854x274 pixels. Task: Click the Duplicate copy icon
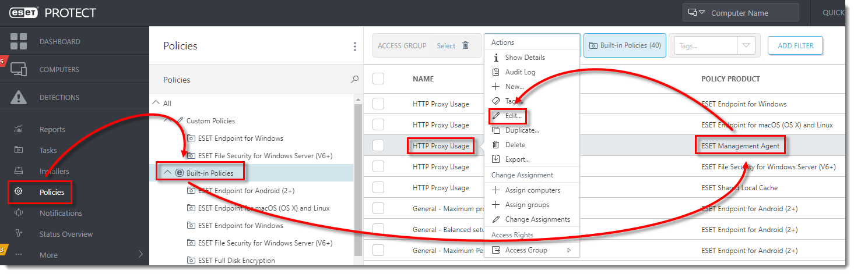(496, 130)
